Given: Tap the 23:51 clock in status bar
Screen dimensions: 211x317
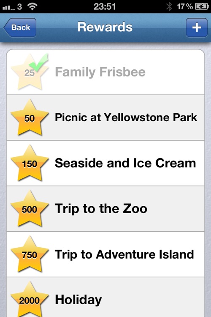Looking at the screenshot, I should point(105,7).
